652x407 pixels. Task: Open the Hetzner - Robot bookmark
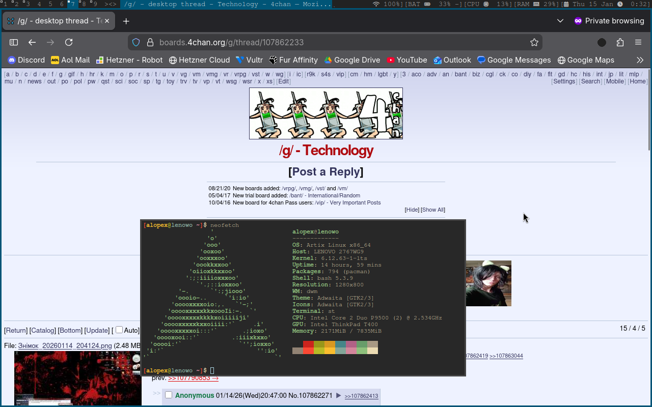click(x=129, y=60)
